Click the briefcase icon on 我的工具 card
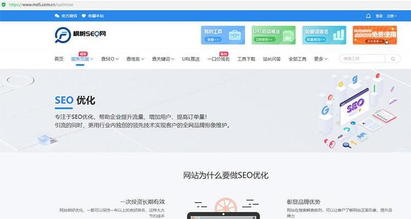The height and width of the screenshot is (219, 411). 235,35
